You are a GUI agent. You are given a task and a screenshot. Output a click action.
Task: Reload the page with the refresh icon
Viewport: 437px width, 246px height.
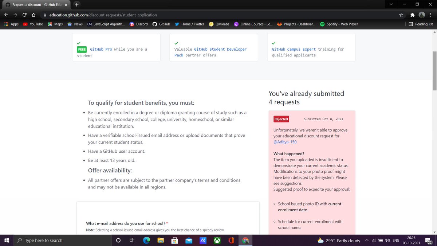pyautogui.click(x=24, y=15)
